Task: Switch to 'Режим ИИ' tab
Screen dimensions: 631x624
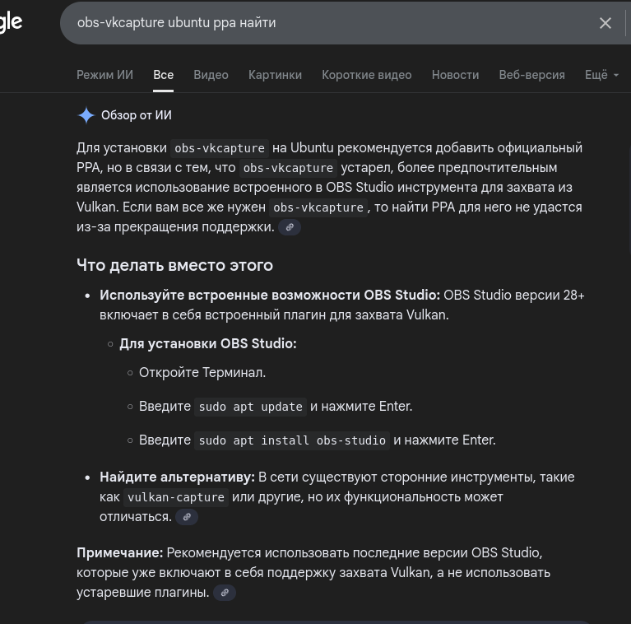Action: point(104,75)
